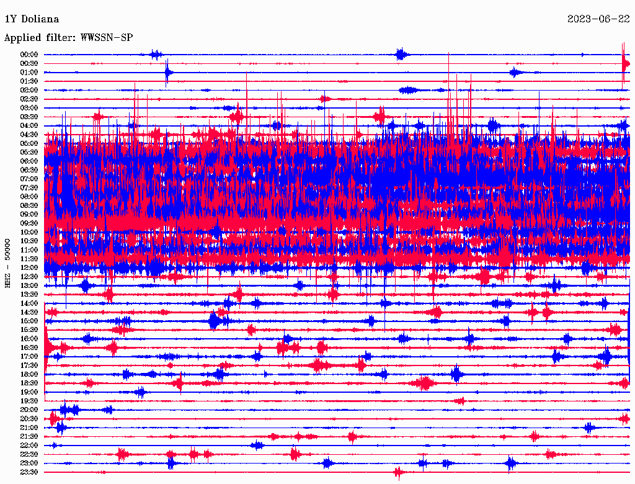
Task: Select the 06:00 time label
Action: click(29, 161)
